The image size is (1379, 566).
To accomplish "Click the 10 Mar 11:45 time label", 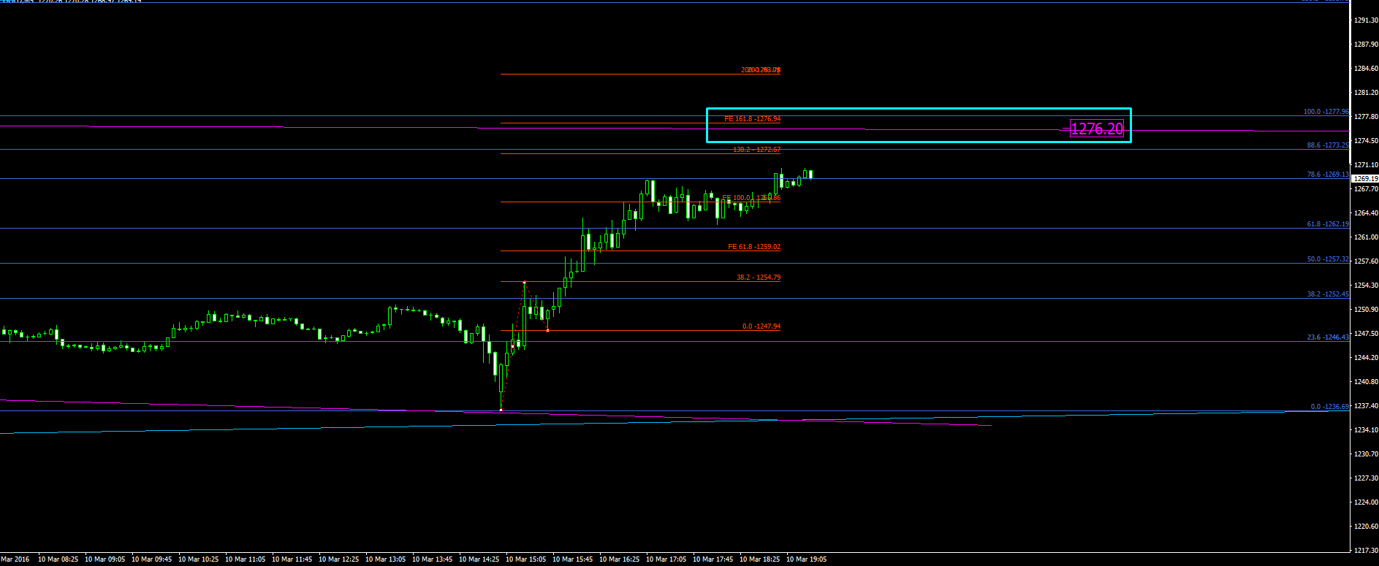I will tap(292, 559).
